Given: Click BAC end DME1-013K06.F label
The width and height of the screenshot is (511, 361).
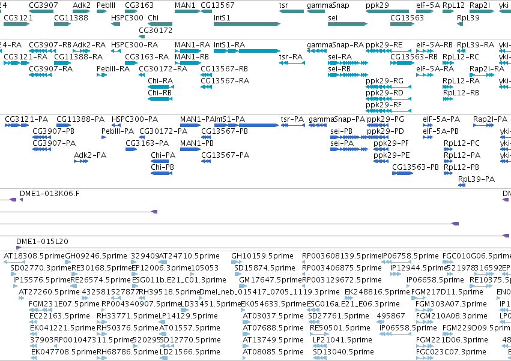Looking at the screenshot, I should pos(49,194).
